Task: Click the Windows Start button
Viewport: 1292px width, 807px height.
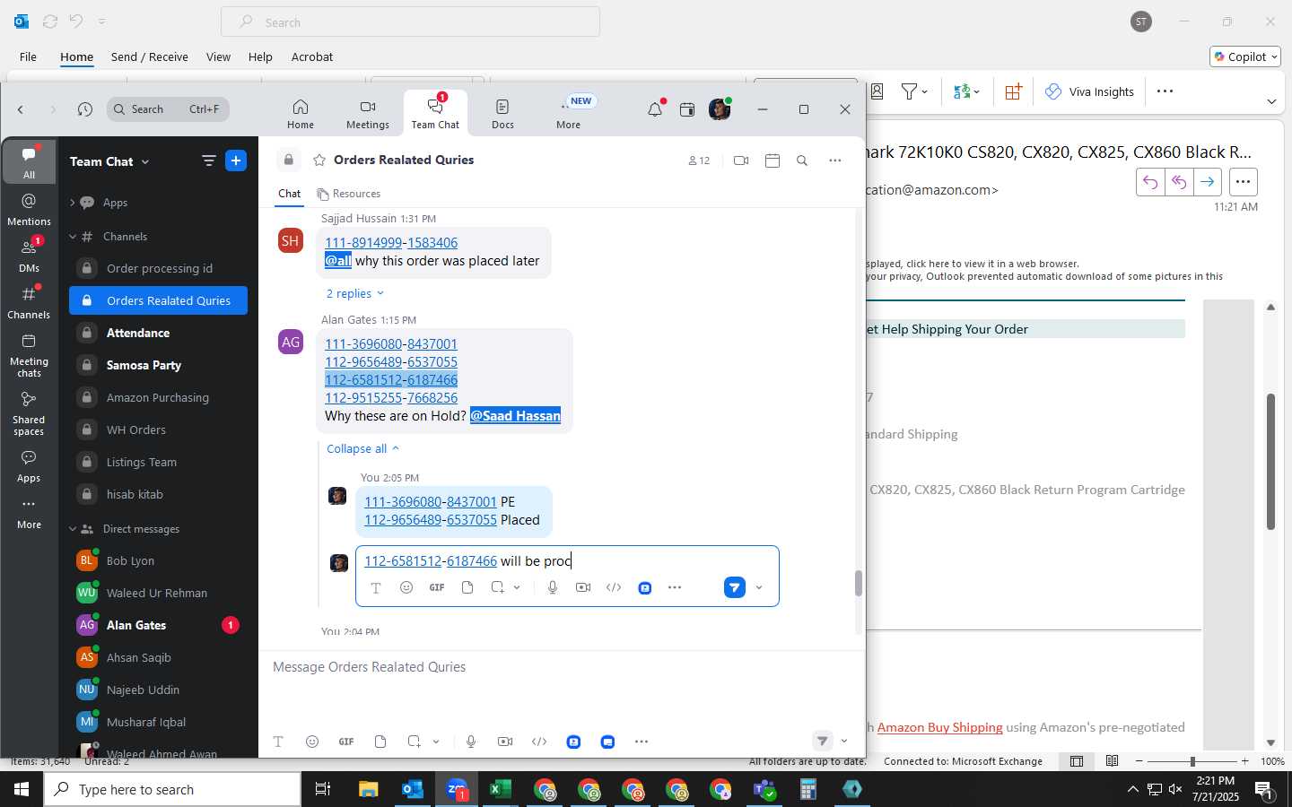Action: pyautogui.click(x=22, y=789)
